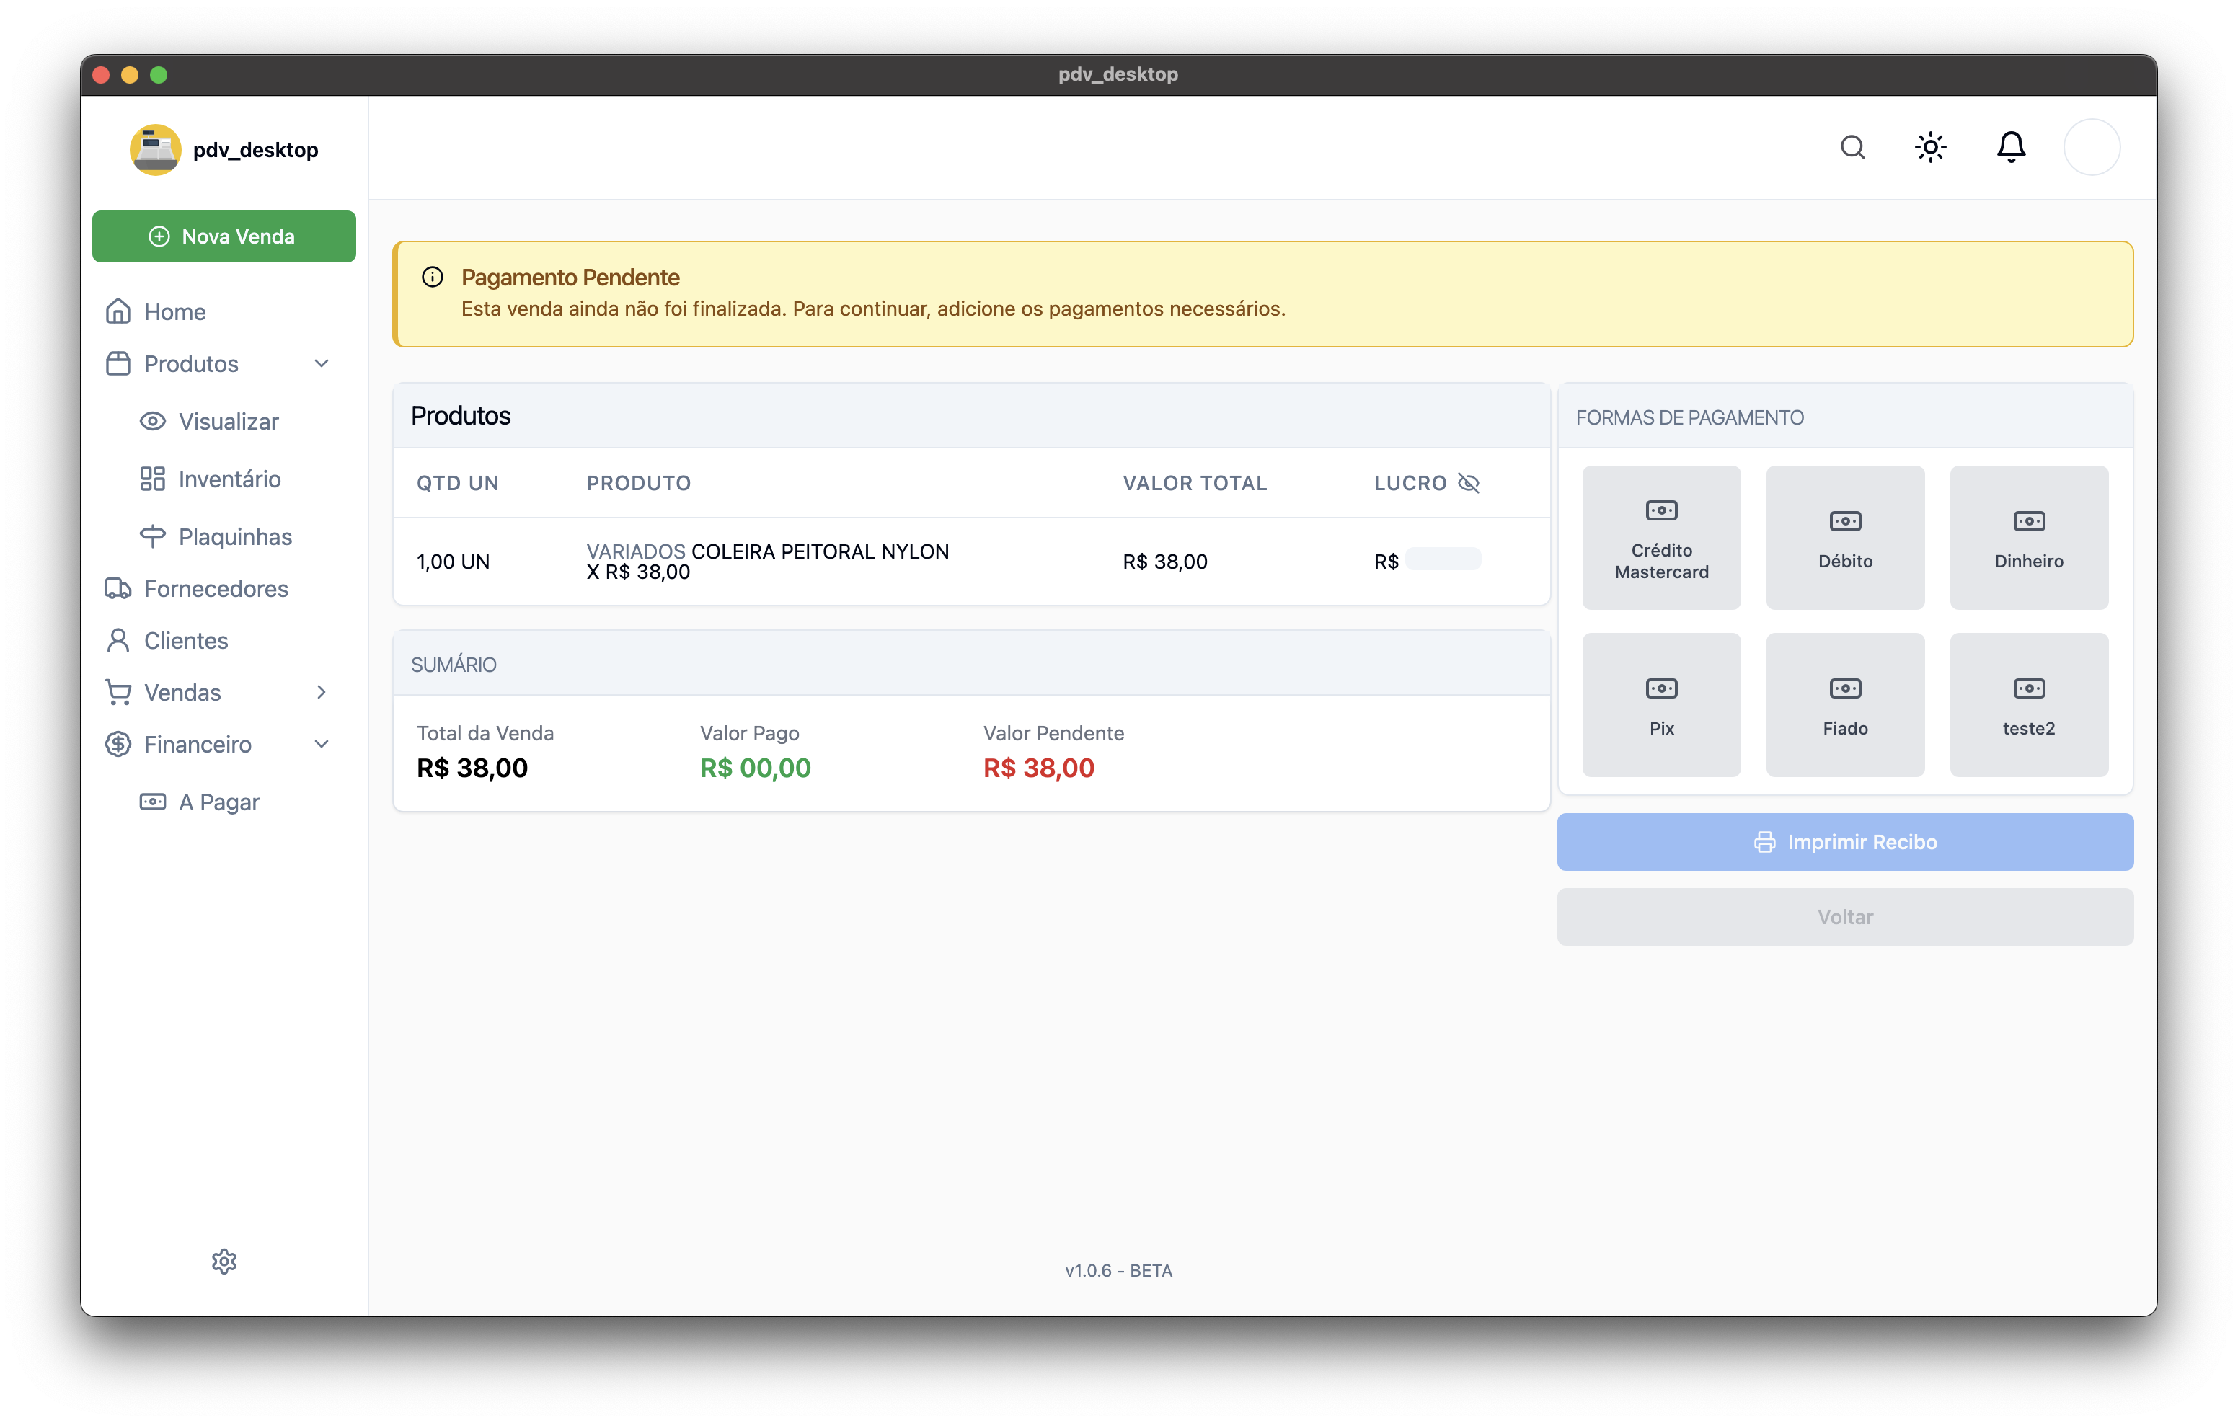Open the notifications bell
The width and height of the screenshot is (2238, 1423).
(2011, 147)
